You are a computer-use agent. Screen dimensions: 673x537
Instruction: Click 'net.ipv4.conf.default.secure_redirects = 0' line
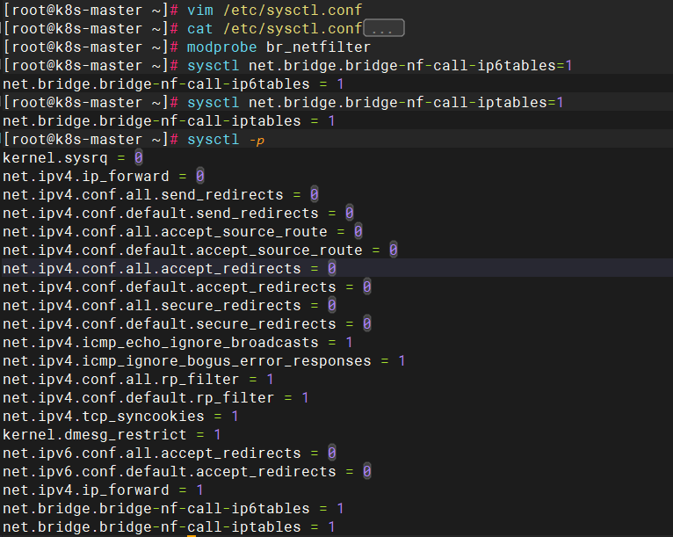[x=187, y=324]
